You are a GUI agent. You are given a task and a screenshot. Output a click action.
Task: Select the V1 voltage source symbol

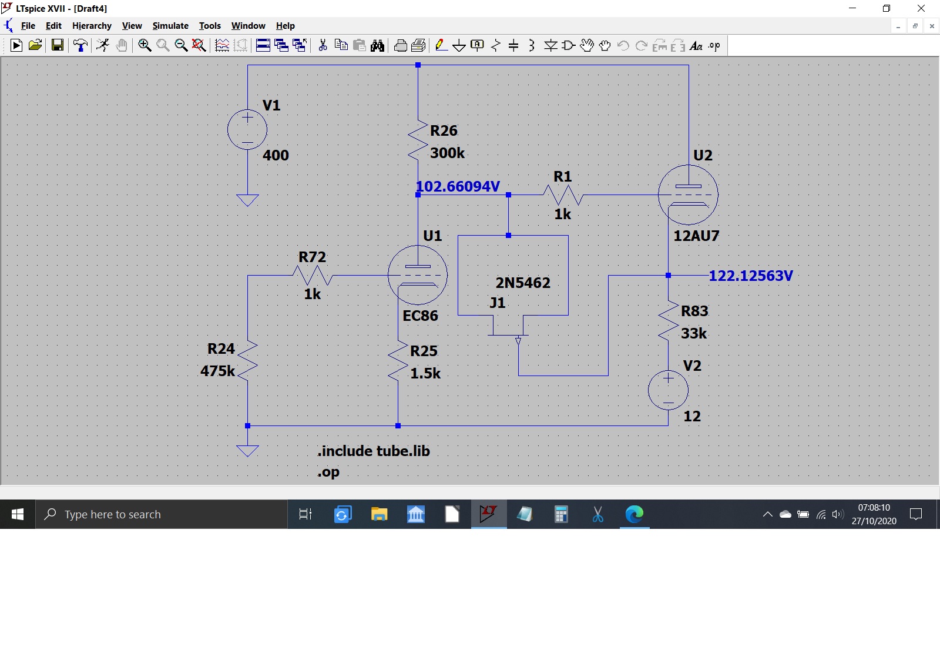click(x=247, y=130)
